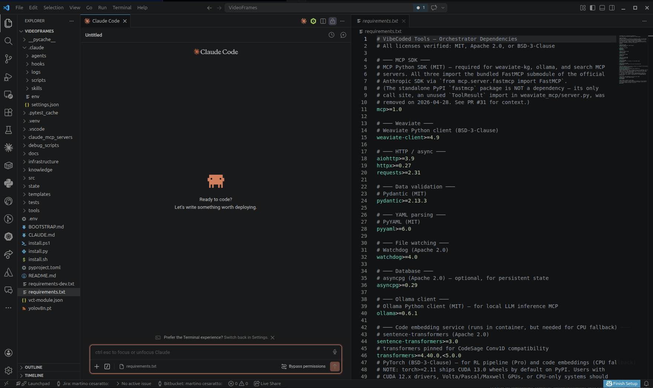Switch to the requirements.txt tab
This screenshot has width=653, height=388.
[380, 21]
